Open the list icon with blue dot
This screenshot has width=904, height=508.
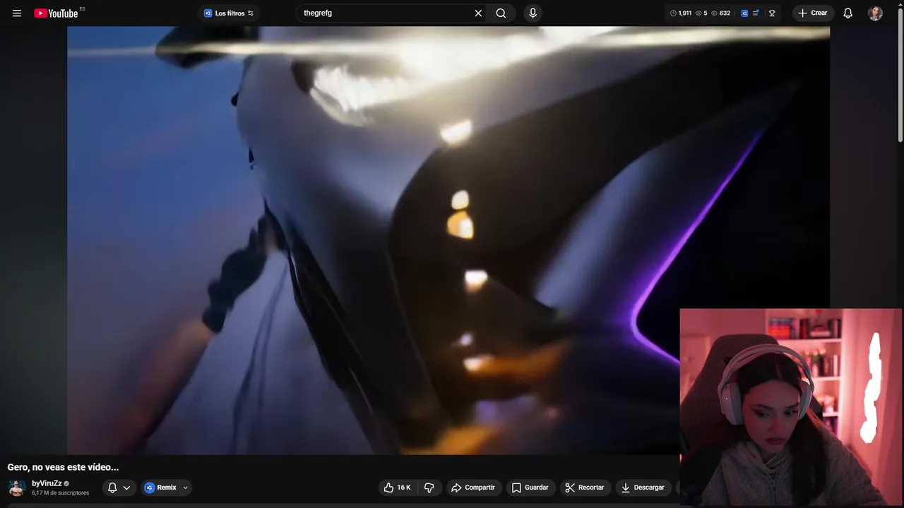point(756,13)
